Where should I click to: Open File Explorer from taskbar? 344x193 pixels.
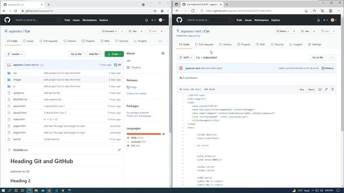36,190
